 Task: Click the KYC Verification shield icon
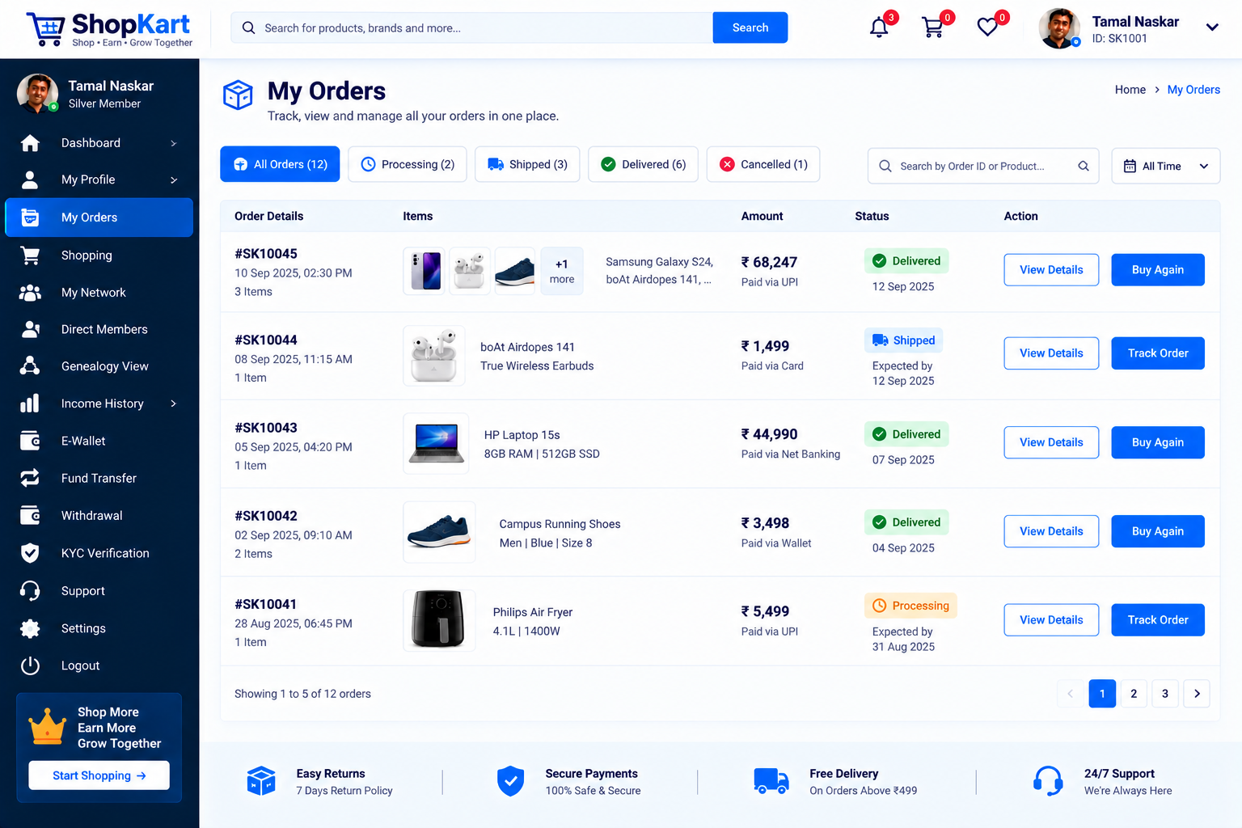tap(30, 553)
